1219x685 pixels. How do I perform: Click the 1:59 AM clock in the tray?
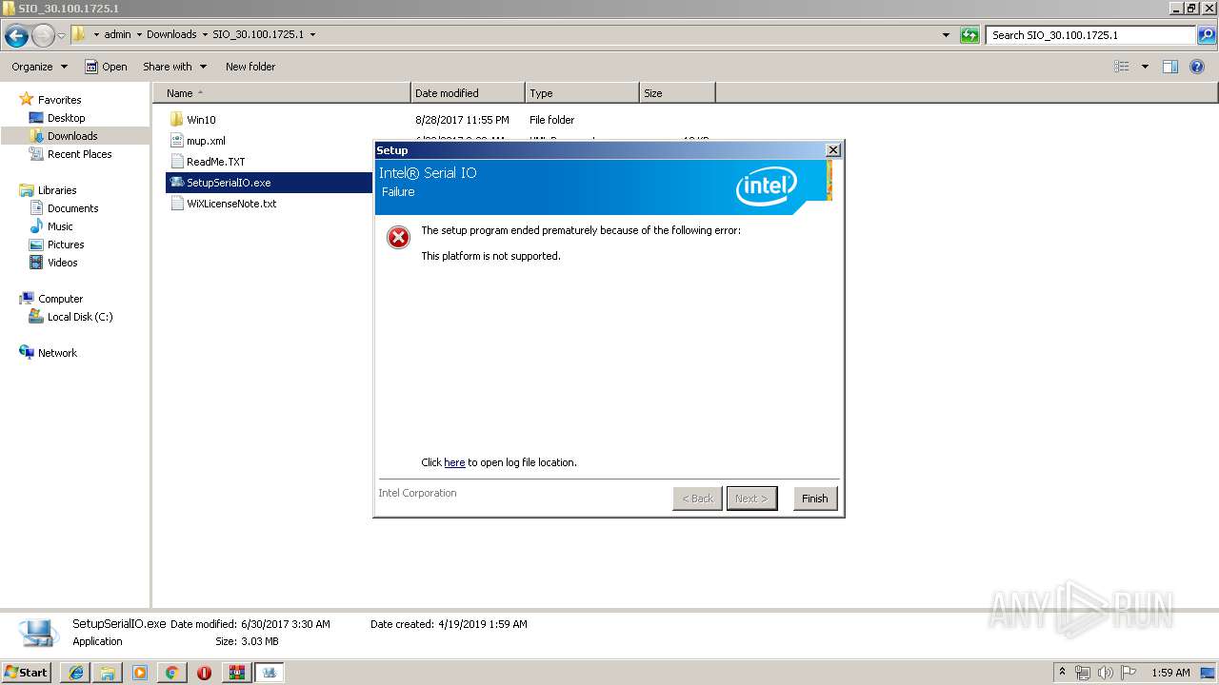1170,673
